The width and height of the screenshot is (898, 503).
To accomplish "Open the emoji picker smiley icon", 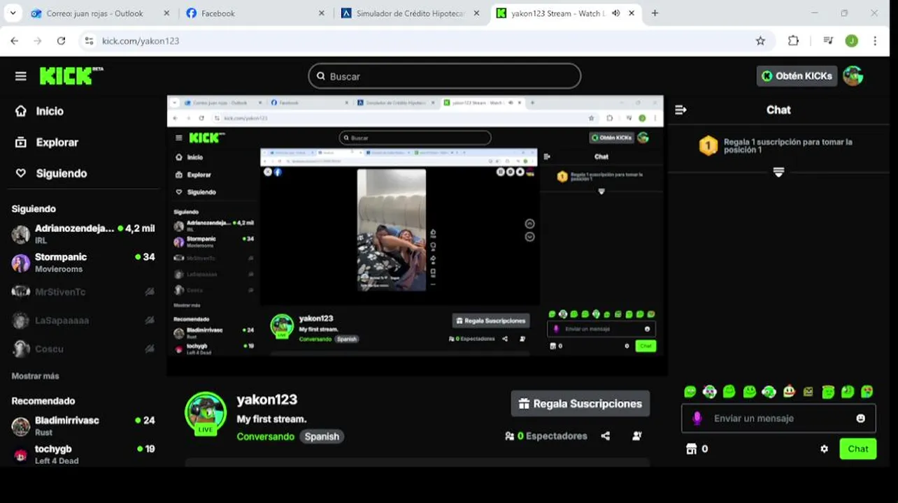I will (x=861, y=418).
